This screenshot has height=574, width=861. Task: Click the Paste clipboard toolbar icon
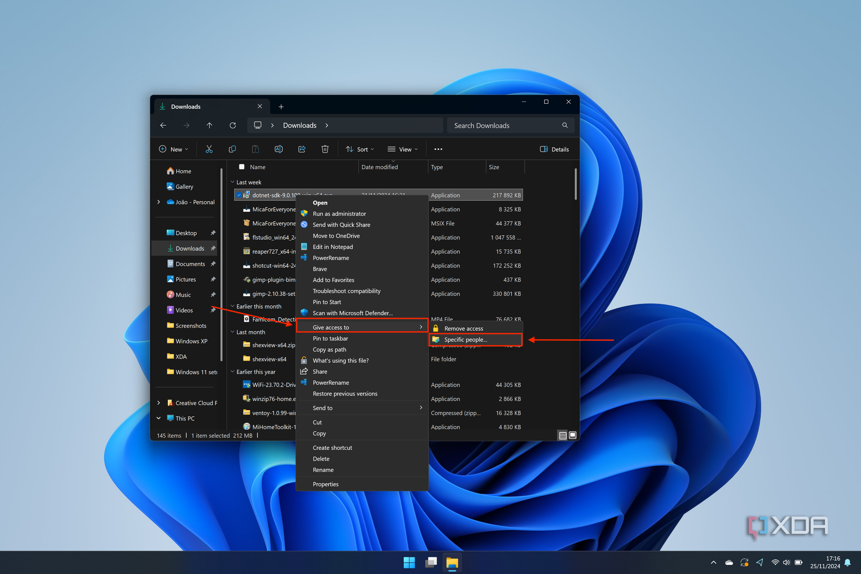pyautogui.click(x=255, y=149)
